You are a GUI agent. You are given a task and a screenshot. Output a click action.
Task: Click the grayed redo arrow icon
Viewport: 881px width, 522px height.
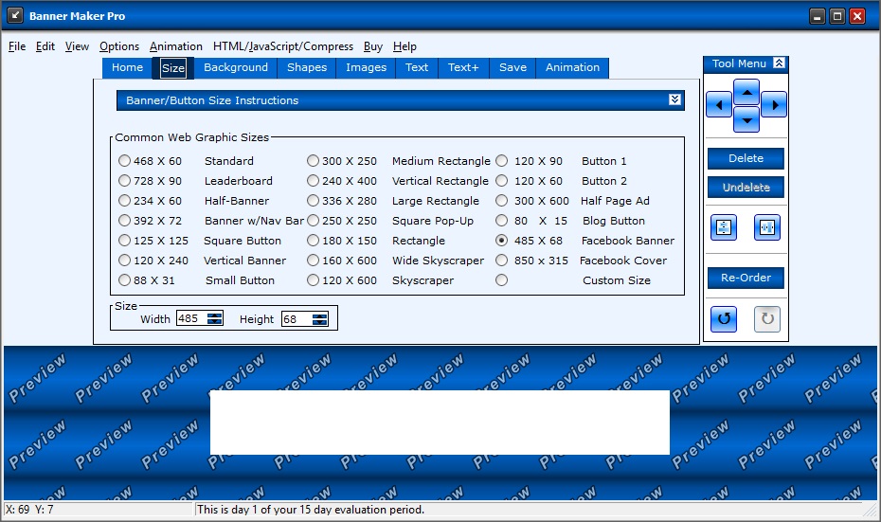click(767, 319)
